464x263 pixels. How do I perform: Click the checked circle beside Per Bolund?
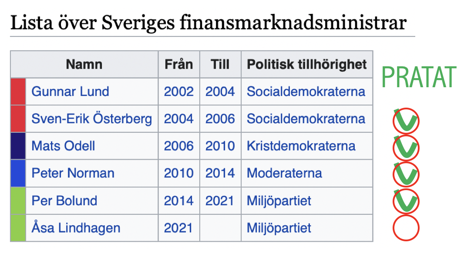pos(406,201)
